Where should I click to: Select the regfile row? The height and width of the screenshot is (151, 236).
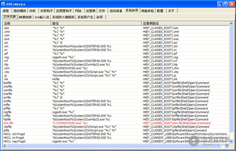pyautogui.click(x=116, y=112)
